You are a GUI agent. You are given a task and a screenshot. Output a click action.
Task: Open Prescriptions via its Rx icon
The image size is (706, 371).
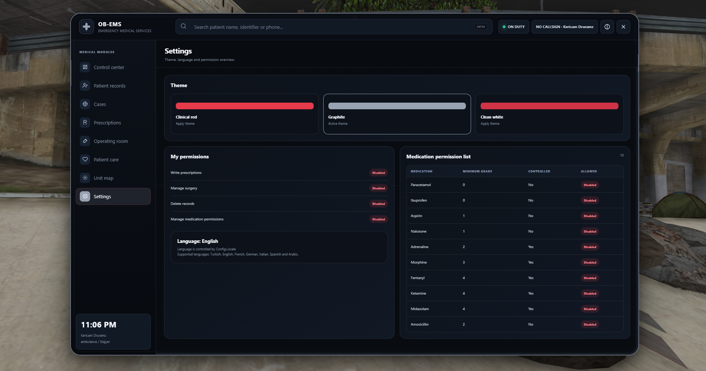click(x=85, y=123)
